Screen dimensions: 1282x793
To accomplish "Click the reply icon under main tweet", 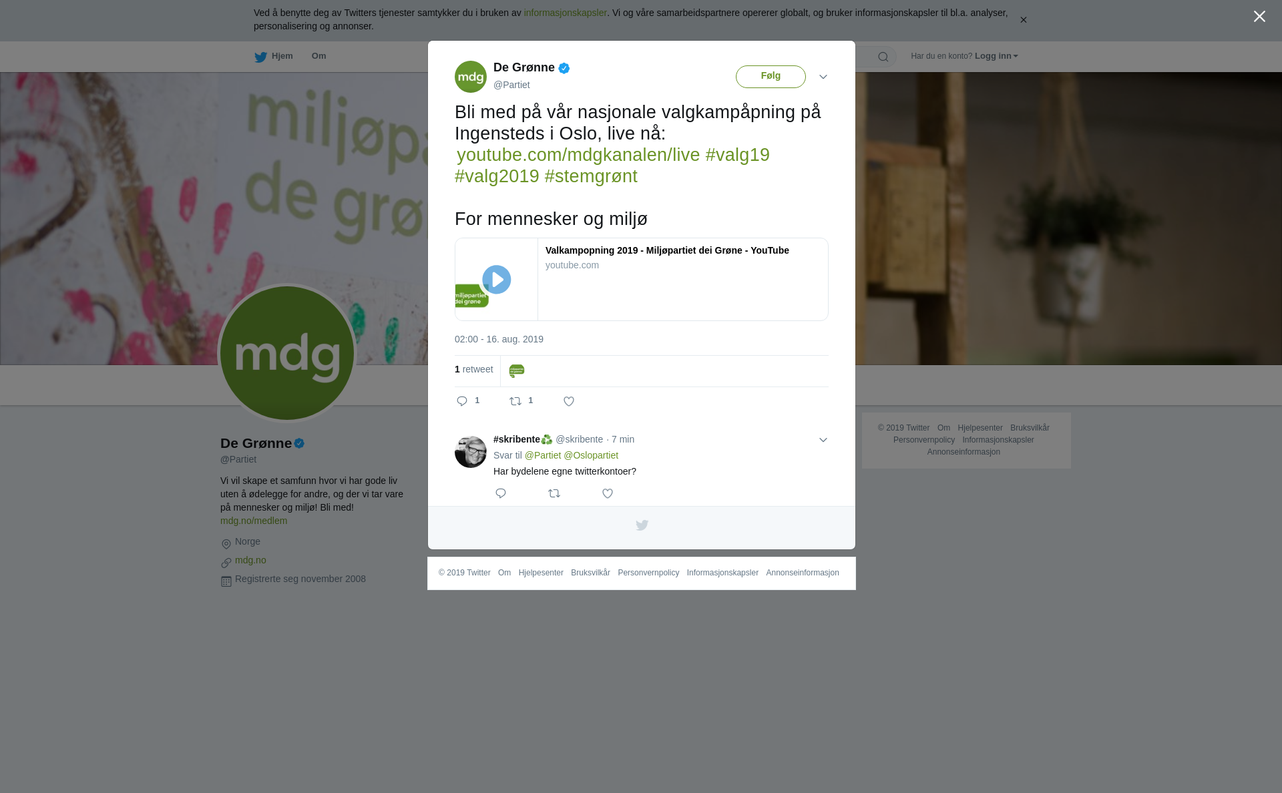I will coord(462,401).
